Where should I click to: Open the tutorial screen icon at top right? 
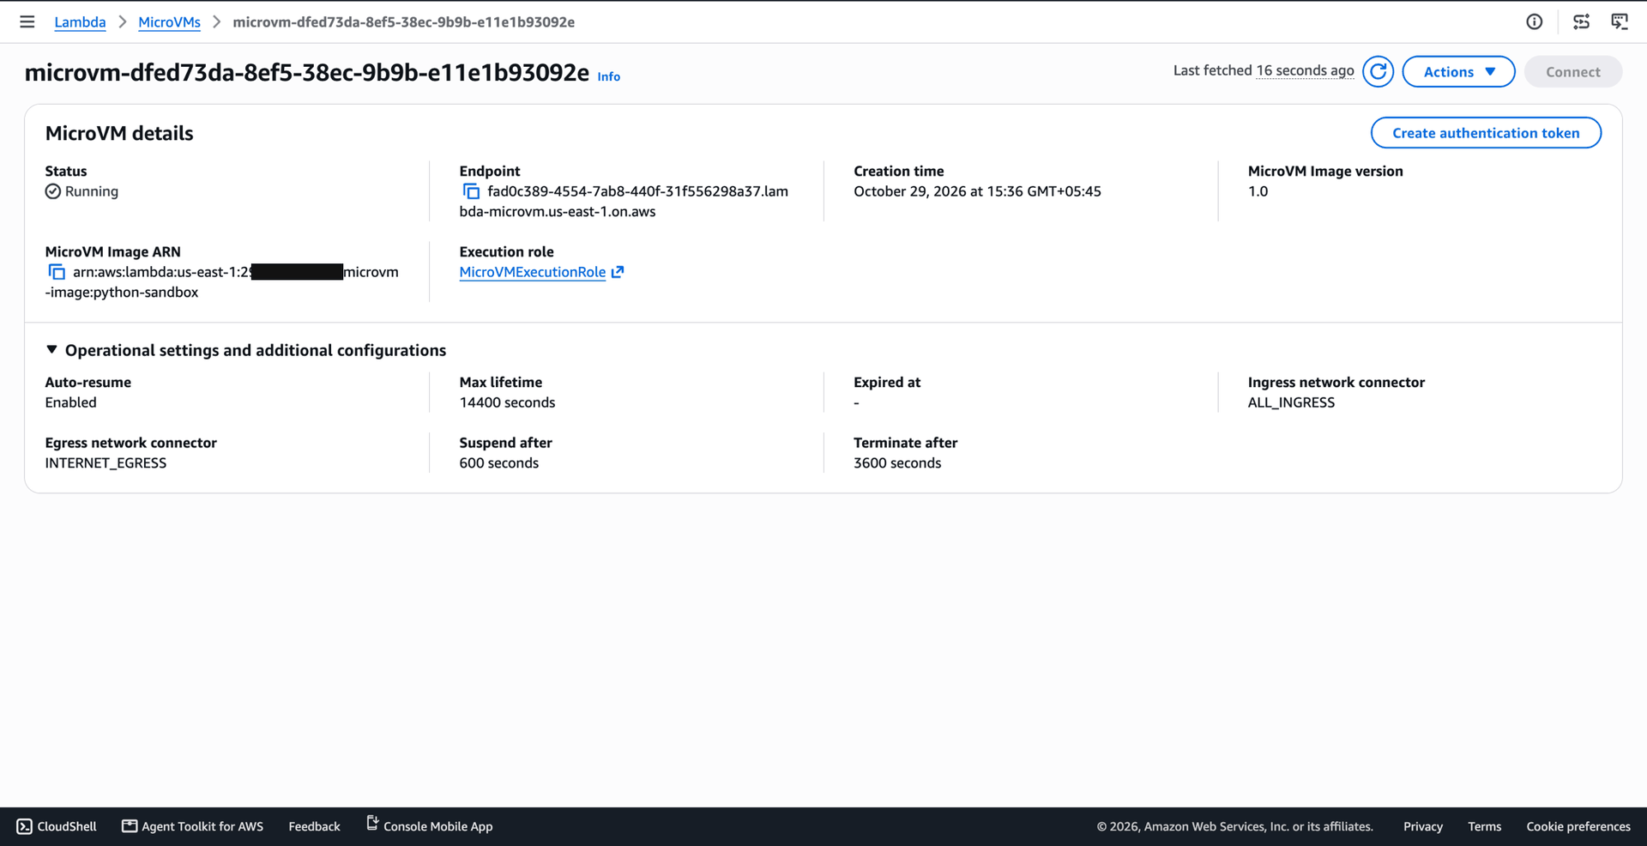pos(1620,21)
